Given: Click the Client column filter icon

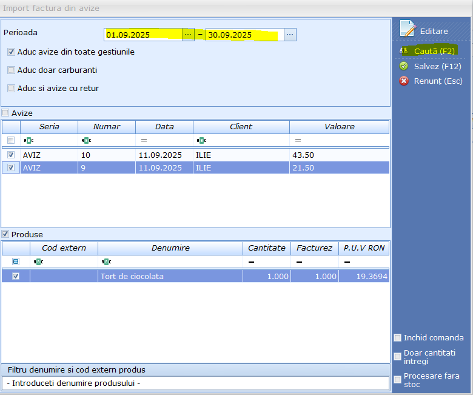Looking at the screenshot, I should (201, 140).
